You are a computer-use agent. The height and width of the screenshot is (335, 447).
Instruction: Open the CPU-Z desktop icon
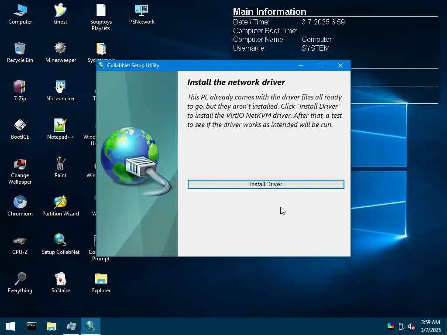(20, 245)
